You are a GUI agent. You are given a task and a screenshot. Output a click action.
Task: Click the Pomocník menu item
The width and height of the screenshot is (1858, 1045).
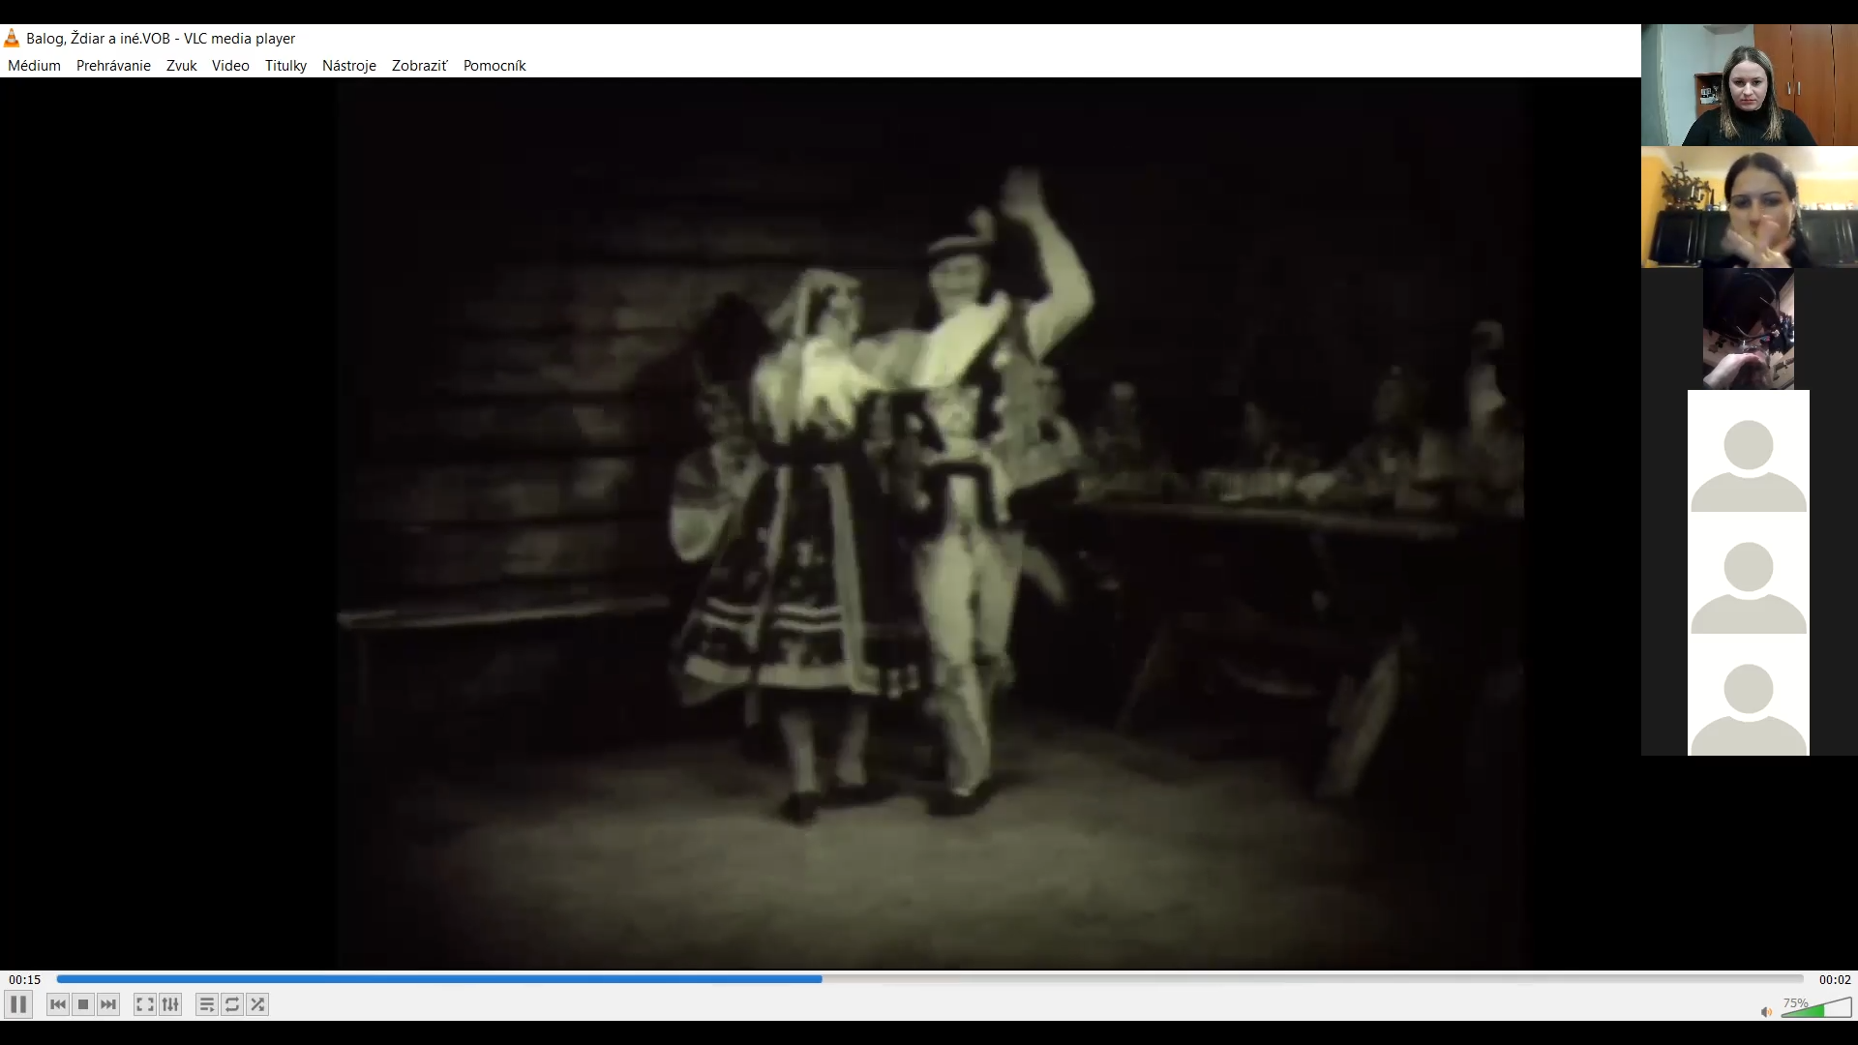[494, 66]
